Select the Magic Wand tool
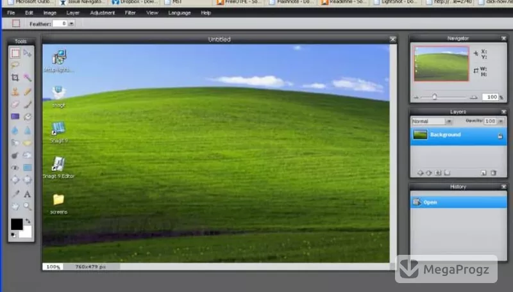This screenshot has height=292, width=513. point(28,77)
